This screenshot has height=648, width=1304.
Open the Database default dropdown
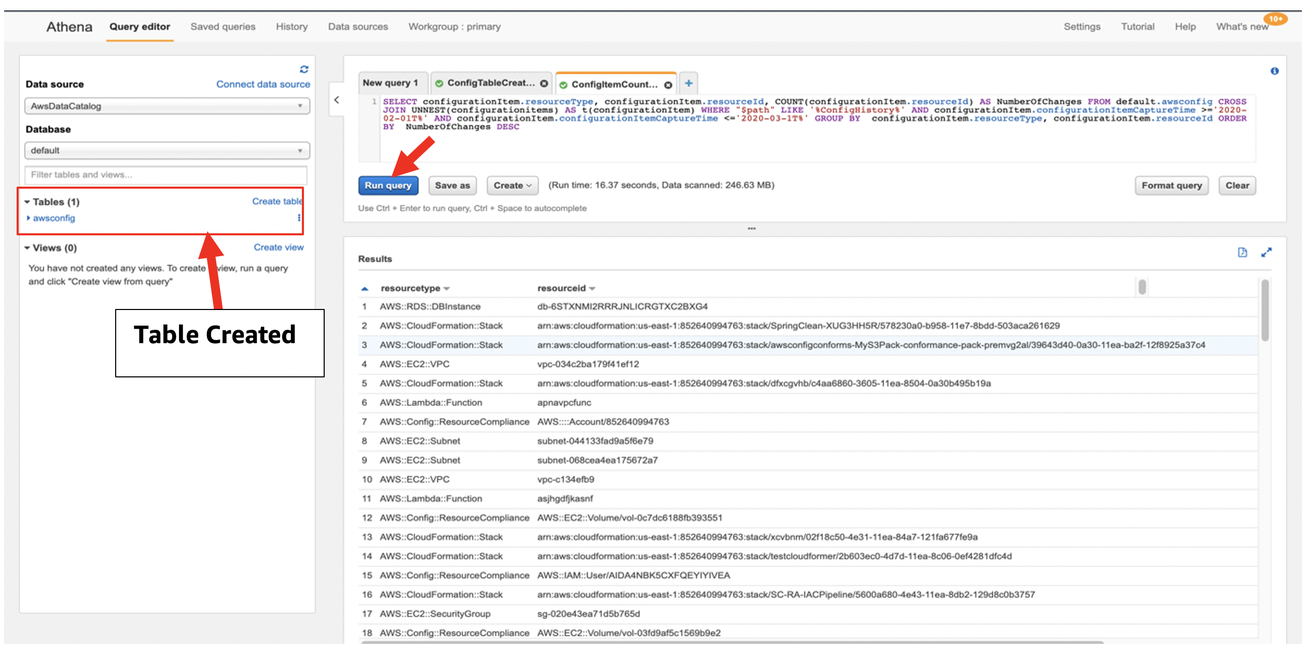[167, 151]
